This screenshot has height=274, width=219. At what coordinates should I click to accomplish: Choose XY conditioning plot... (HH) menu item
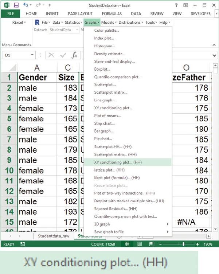128,162
